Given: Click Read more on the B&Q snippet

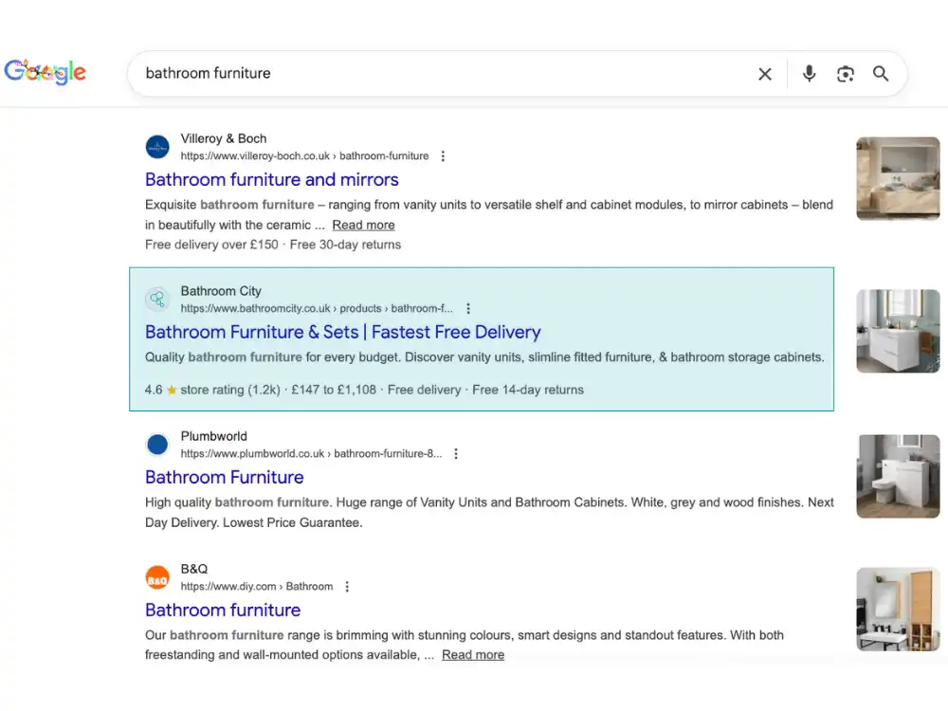Looking at the screenshot, I should [x=472, y=655].
